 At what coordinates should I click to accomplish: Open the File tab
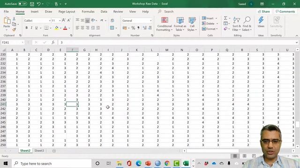pos(6,11)
